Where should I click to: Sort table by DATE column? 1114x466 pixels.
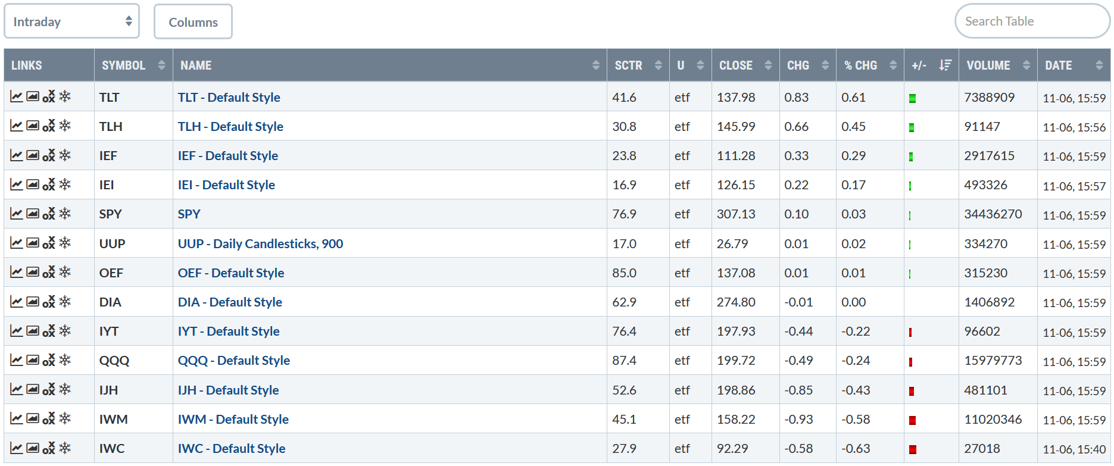pyautogui.click(x=1074, y=65)
